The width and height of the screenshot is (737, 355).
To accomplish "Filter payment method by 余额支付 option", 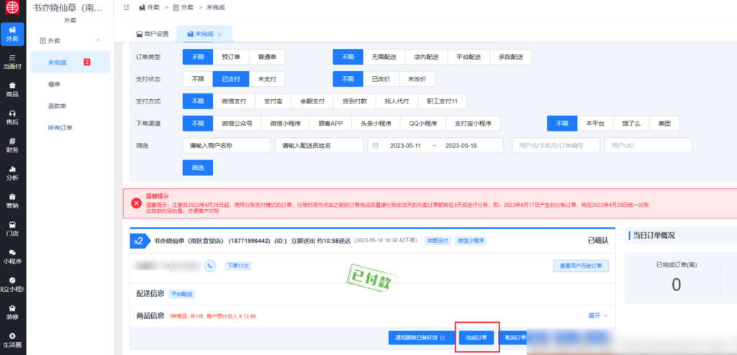I will point(312,101).
